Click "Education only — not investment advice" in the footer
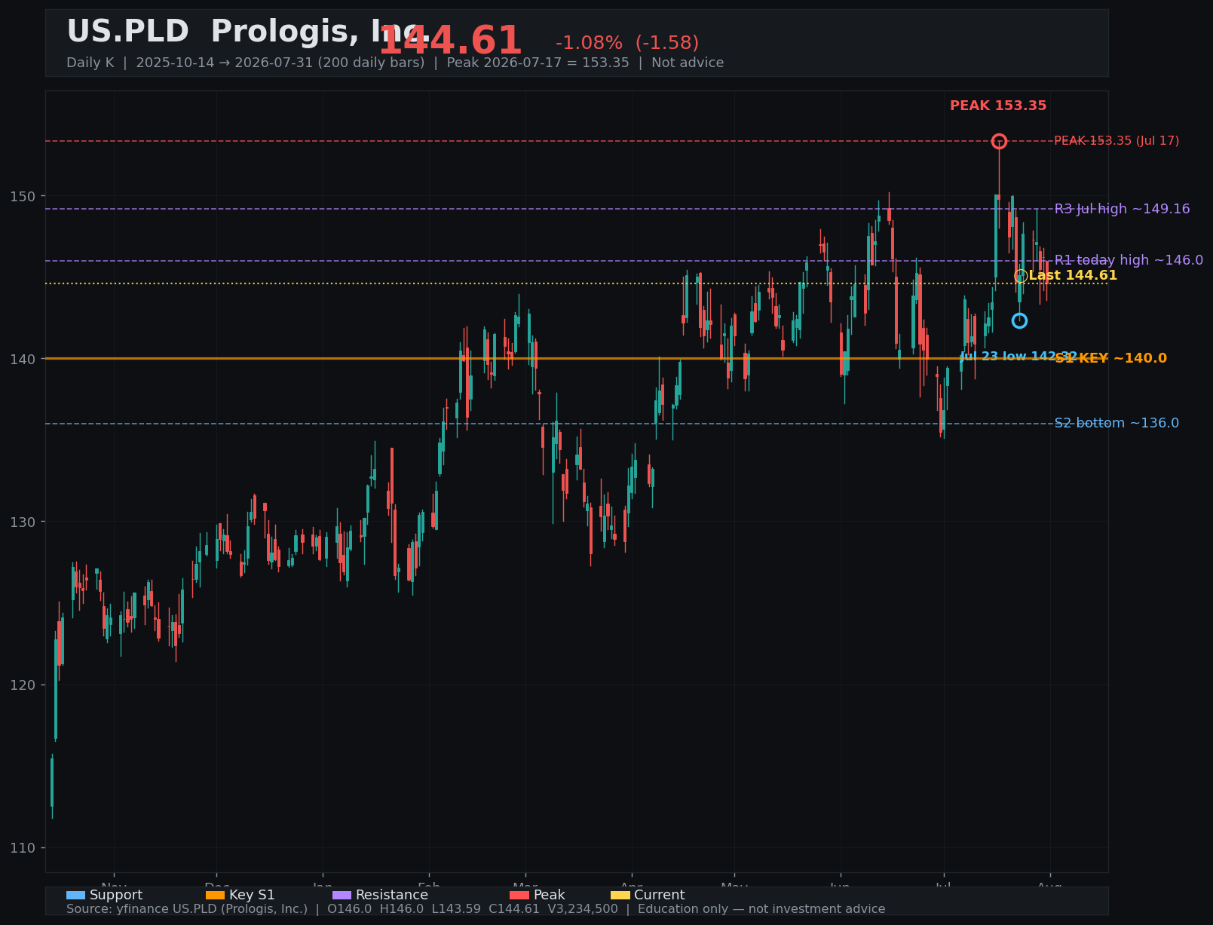Image resolution: width=1213 pixels, height=925 pixels. pos(761,909)
